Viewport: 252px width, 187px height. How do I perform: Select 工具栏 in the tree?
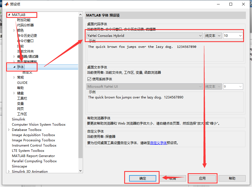22,98
